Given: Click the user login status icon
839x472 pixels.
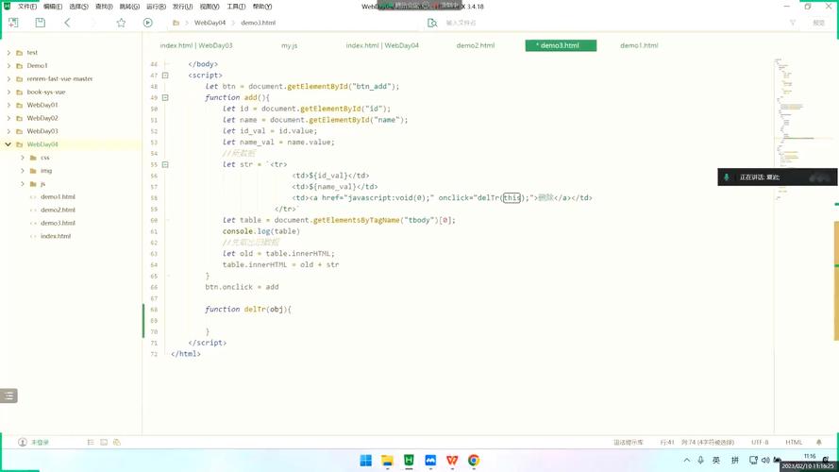Looking at the screenshot, I should [22, 442].
